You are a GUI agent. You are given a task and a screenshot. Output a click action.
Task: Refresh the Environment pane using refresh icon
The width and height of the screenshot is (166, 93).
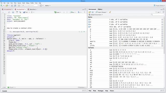point(163,12)
